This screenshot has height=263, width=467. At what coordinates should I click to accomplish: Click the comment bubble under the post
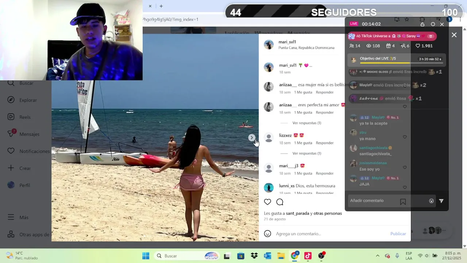(x=280, y=202)
